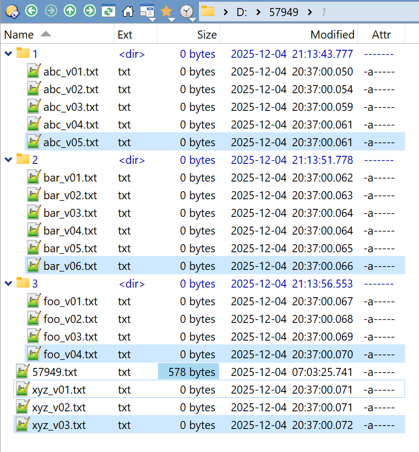Go to the Home folder
The image size is (419, 452).
(x=128, y=11)
